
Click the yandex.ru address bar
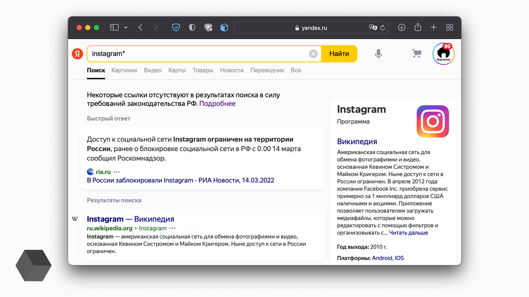(311, 28)
